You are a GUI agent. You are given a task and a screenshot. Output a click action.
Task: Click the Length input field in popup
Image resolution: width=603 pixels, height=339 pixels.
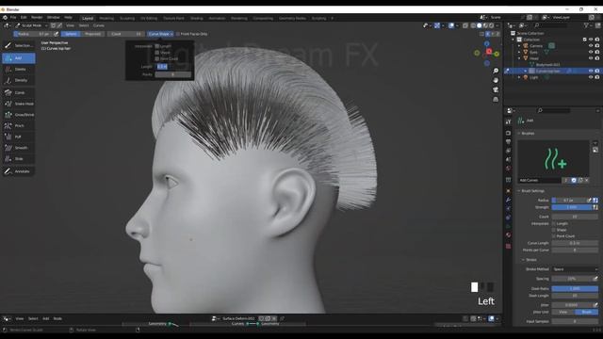click(x=173, y=67)
